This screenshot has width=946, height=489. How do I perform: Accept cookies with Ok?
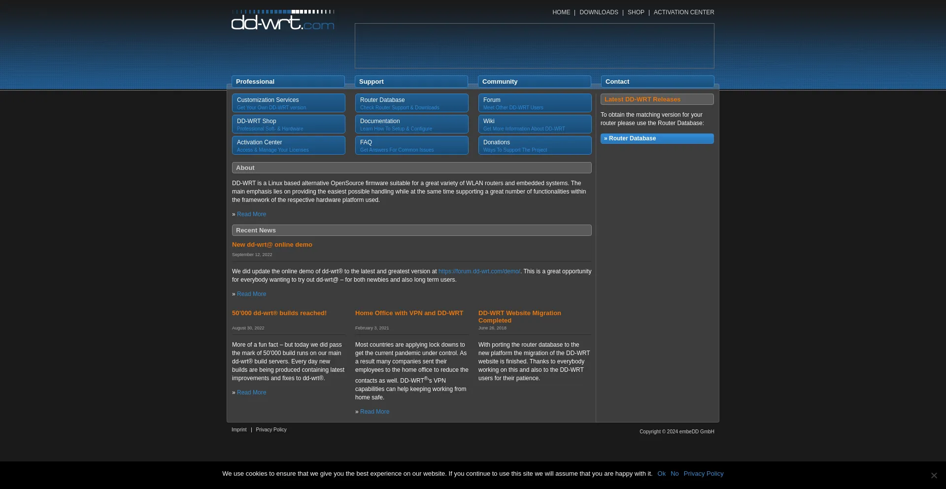(x=661, y=474)
